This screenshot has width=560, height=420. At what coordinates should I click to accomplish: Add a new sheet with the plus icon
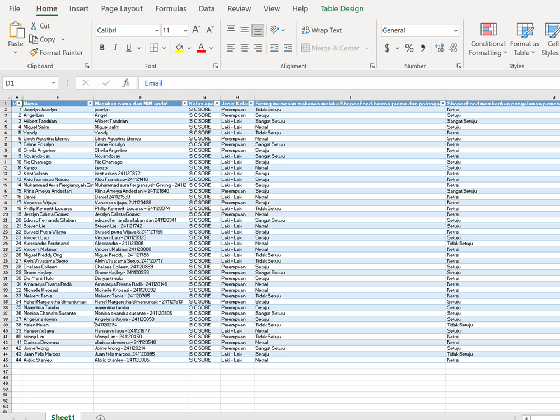100,418
